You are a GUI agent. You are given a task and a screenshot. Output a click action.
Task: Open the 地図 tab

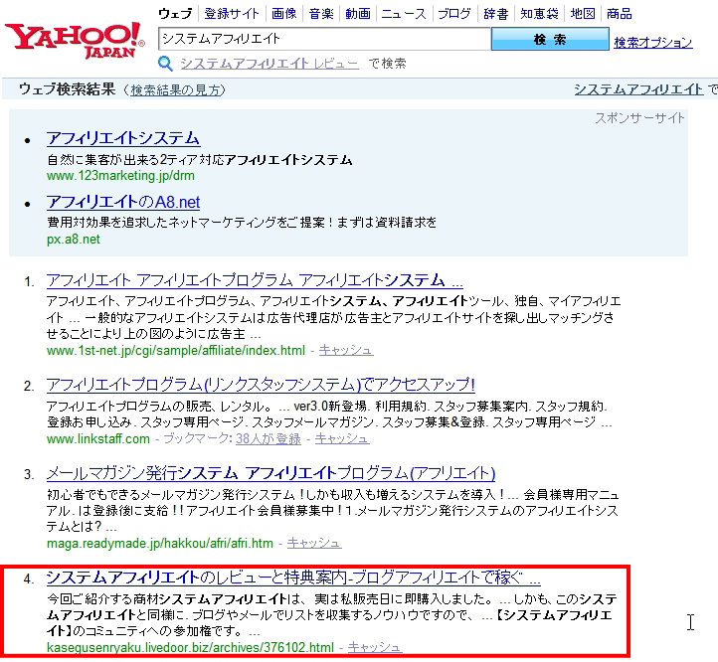[x=583, y=14]
